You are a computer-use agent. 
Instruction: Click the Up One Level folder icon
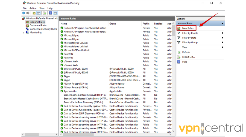click(x=34, y=13)
